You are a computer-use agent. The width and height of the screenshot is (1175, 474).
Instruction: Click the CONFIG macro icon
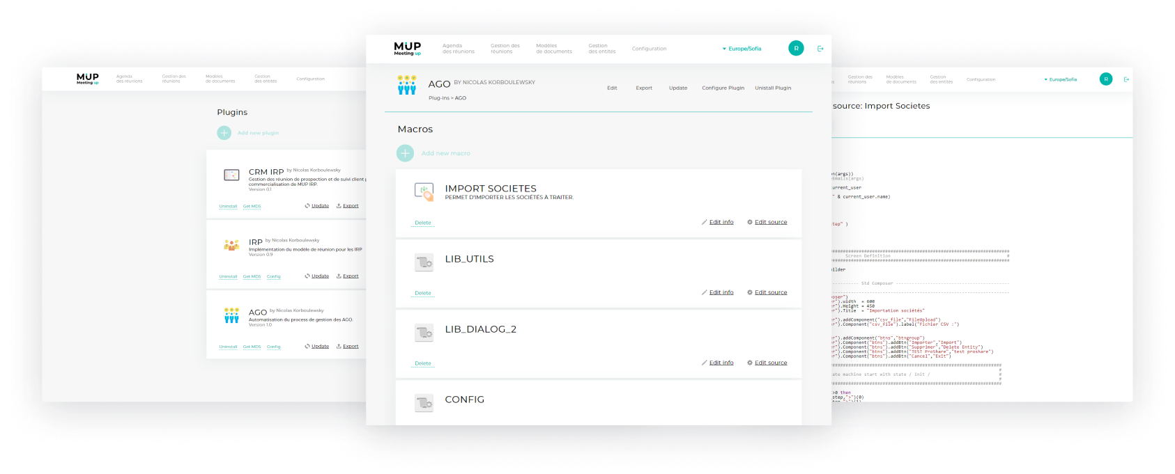[424, 403]
